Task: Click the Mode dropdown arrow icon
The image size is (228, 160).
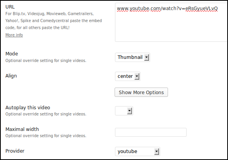Action: pos(147,57)
